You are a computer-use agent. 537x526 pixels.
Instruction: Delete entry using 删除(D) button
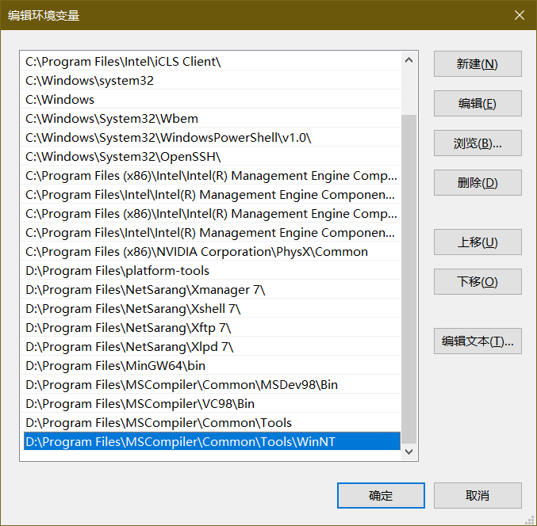[477, 183]
